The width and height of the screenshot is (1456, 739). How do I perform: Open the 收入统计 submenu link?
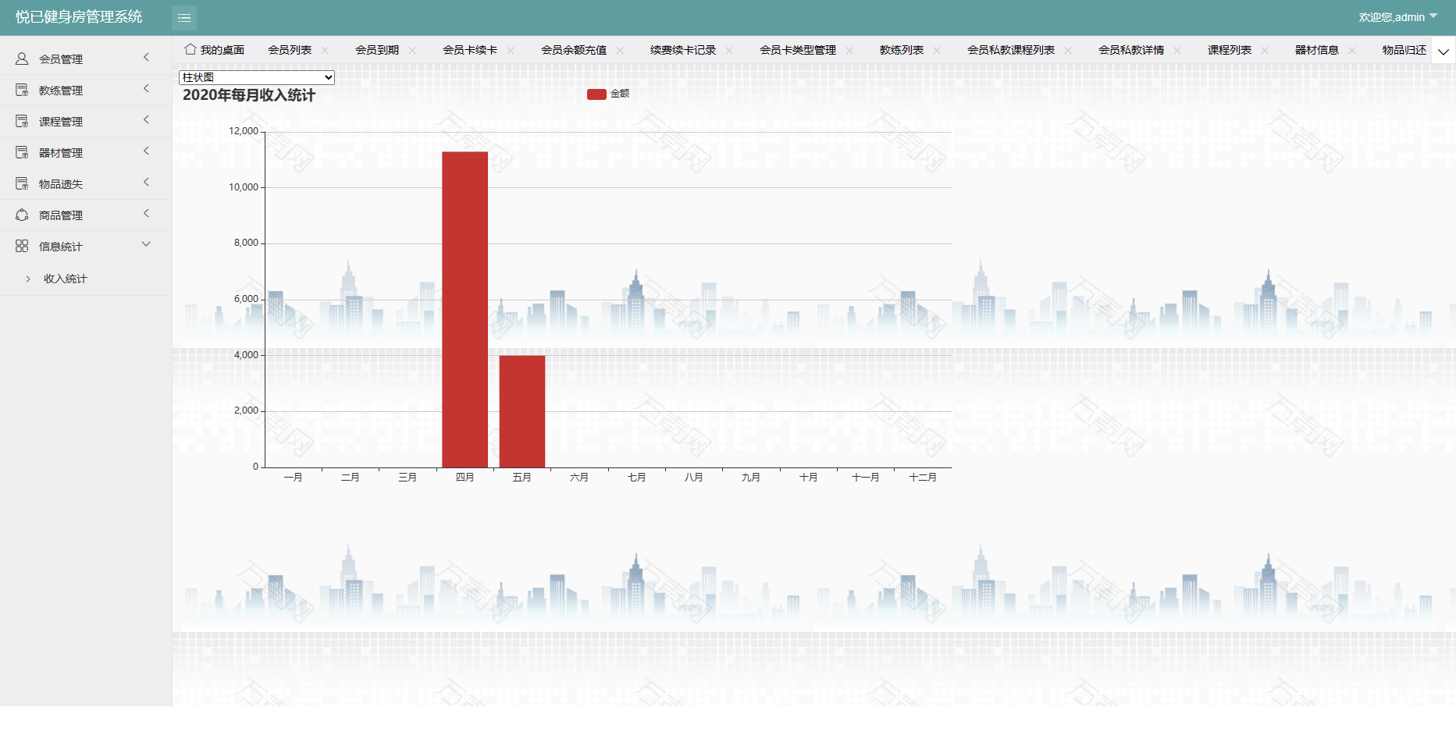[66, 279]
